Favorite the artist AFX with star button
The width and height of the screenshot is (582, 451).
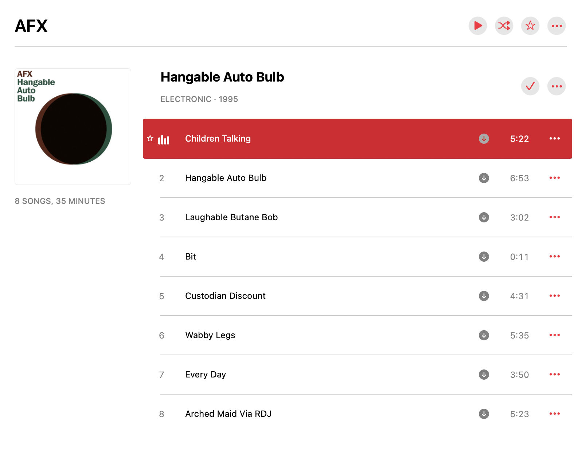pyautogui.click(x=530, y=26)
